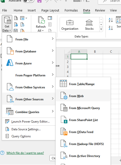121x165 pixels.
Task: Click the From Web globe icon in the ribbon
Action: pyautogui.click(x=16, y=24)
